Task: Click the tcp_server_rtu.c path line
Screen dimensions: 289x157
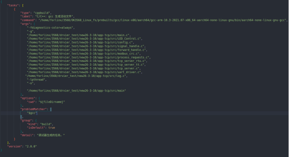Action: pos(86,61)
